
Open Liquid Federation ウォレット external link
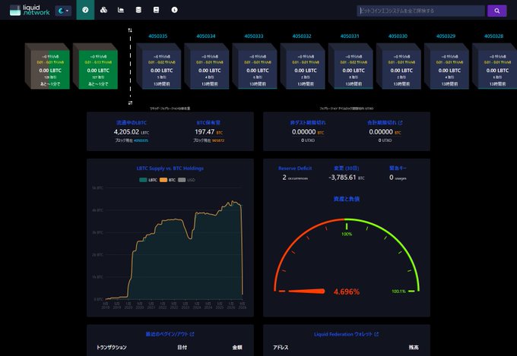coord(346,334)
